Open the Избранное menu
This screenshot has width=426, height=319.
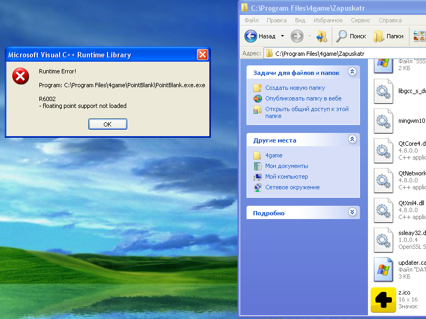pos(328,20)
